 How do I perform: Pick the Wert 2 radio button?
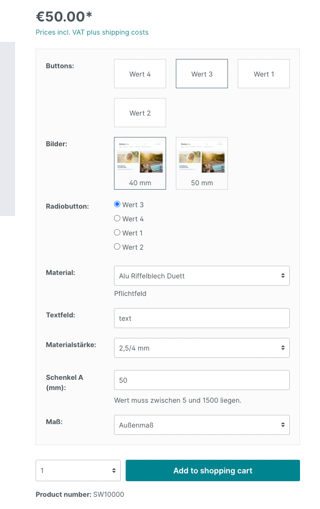pyautogui.click(x=117, y=247)
